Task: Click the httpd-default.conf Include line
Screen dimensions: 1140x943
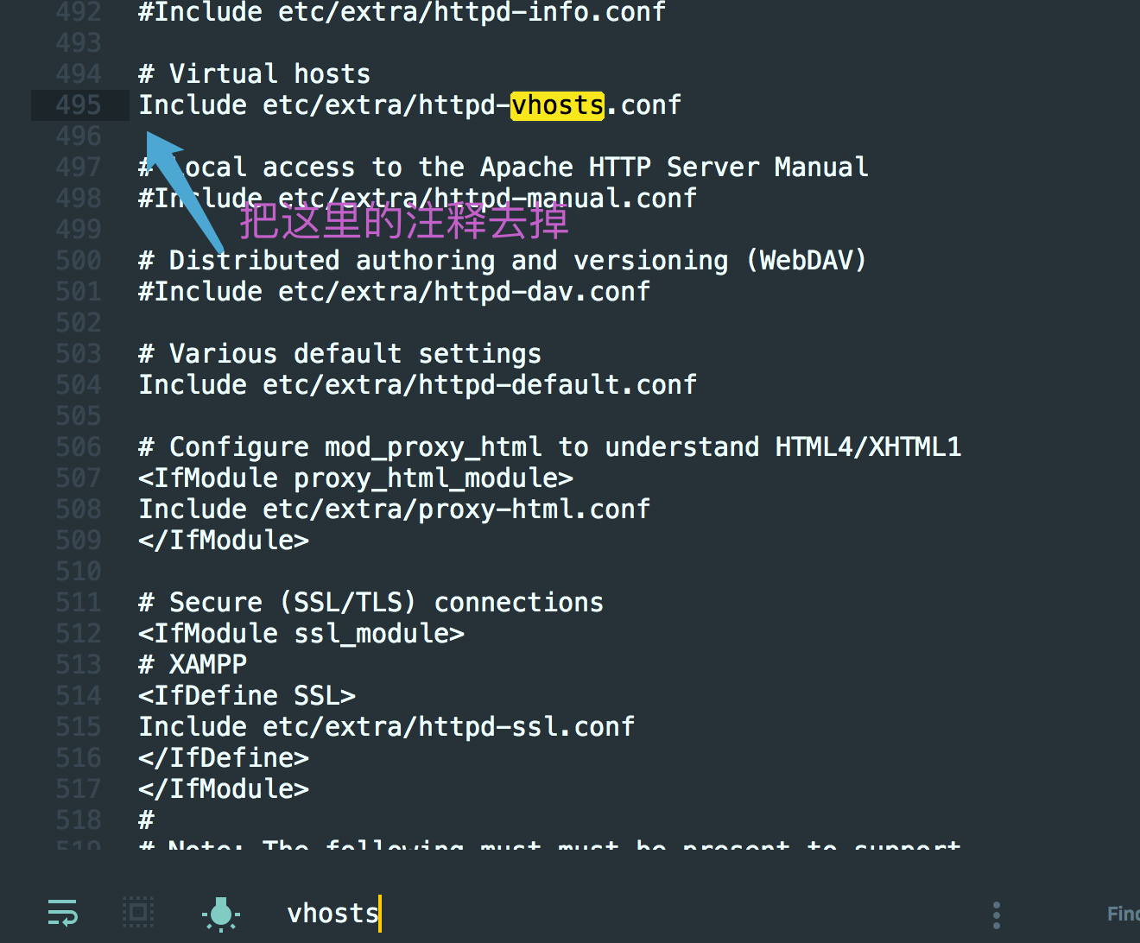Action: tap(417, 385)
